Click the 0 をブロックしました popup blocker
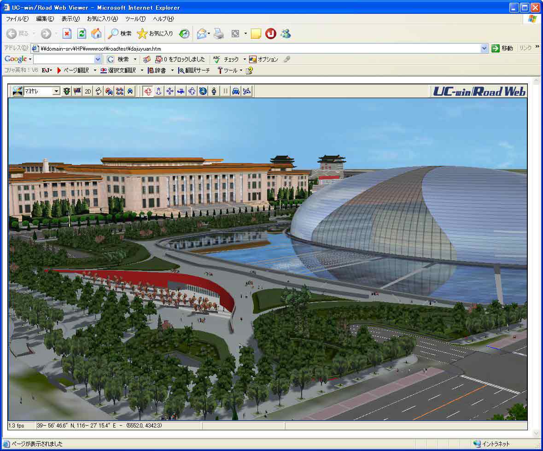This screenshot has height=451, width=543. (x=181, y=59)
